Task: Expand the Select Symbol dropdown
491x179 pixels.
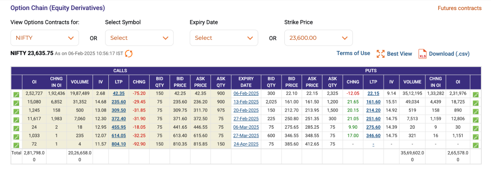Action: (139, 38)
